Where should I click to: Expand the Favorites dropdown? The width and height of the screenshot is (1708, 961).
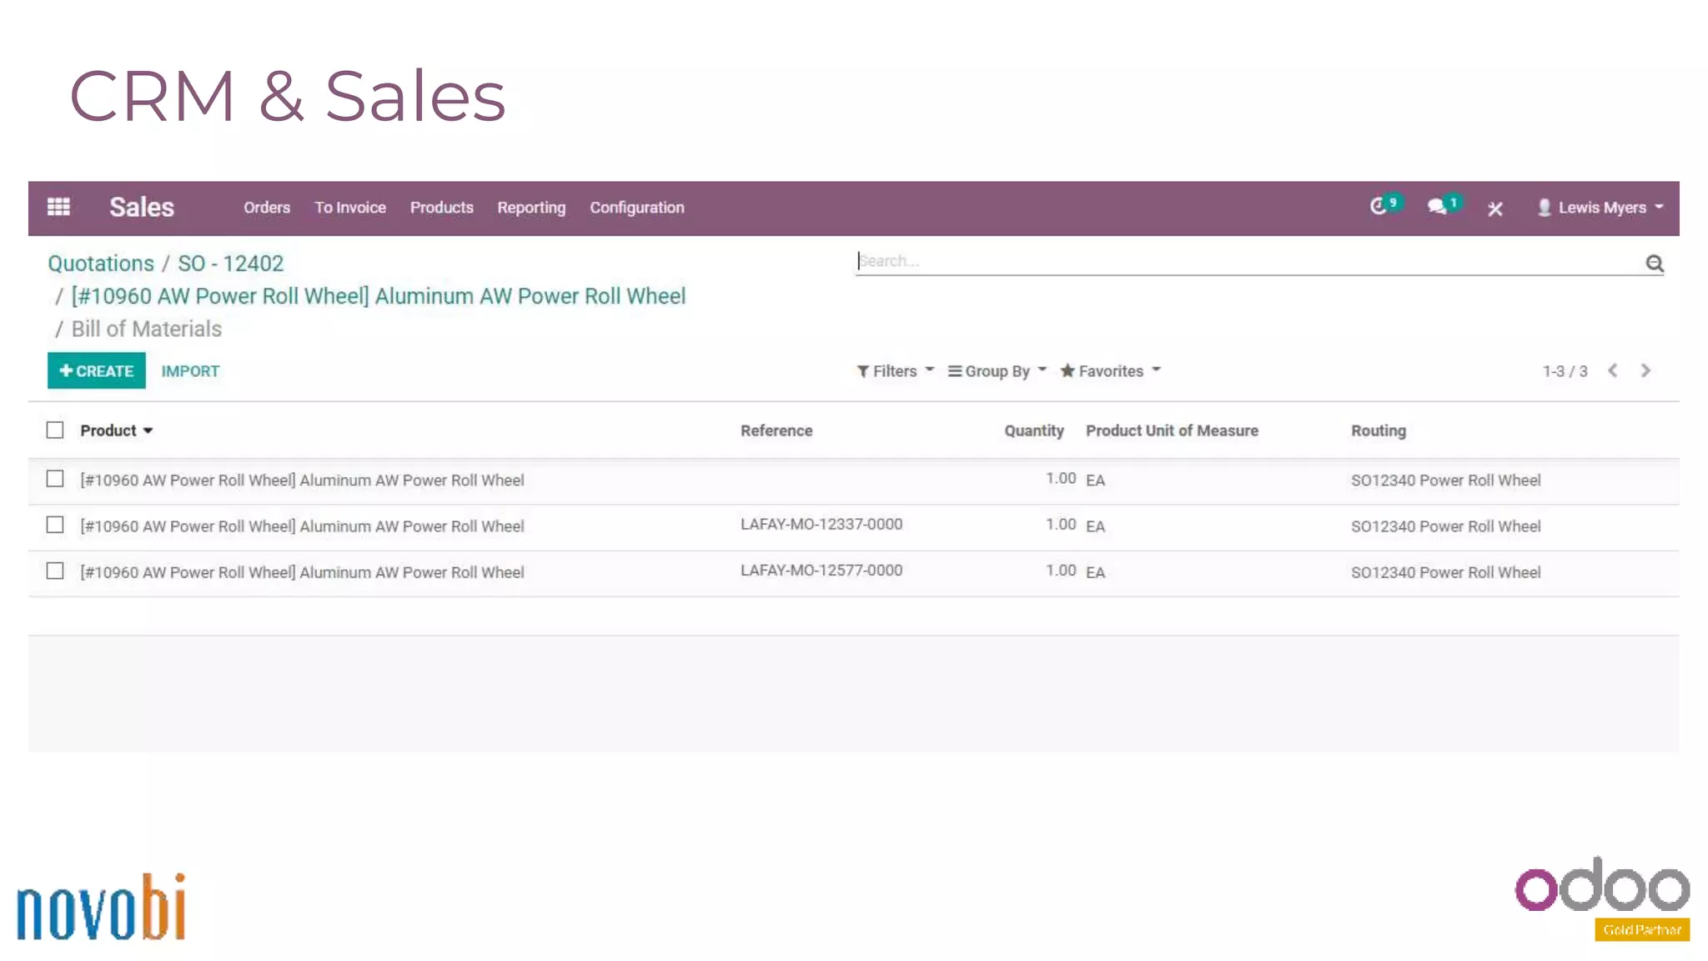click(x=1110, y=371)
